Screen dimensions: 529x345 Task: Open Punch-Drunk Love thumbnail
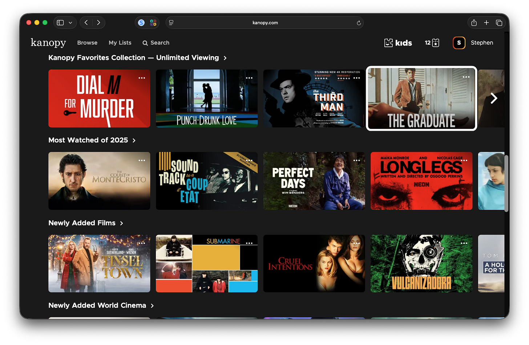point(207,98)
